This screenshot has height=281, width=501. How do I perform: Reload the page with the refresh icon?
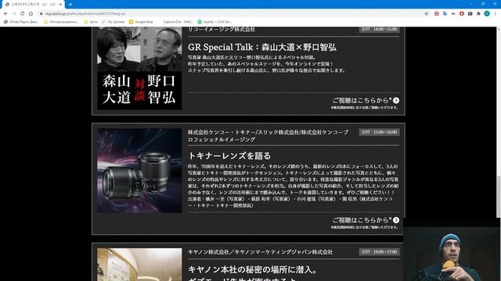click(23, 14)
